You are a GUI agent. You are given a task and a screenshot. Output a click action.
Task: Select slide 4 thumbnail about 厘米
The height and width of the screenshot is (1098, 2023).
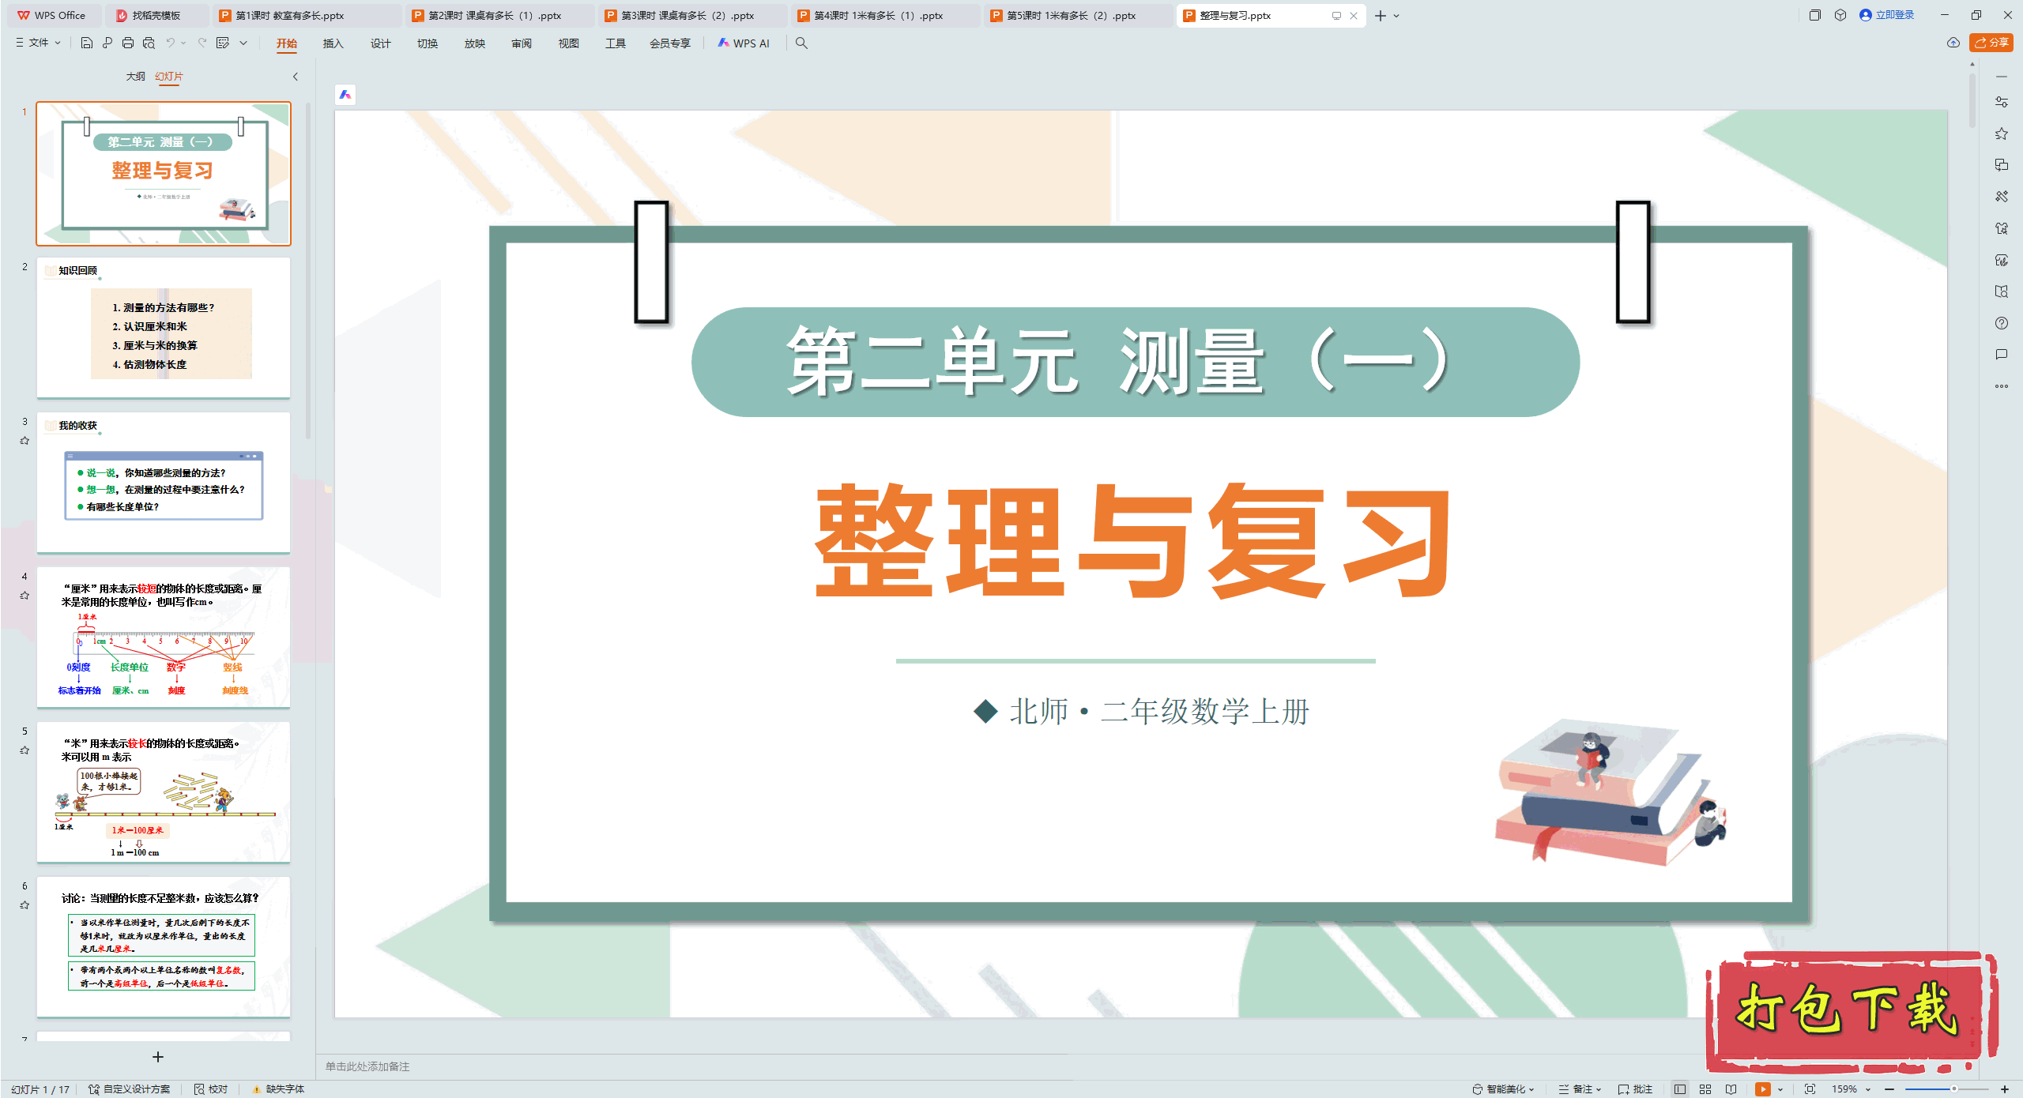164,637
